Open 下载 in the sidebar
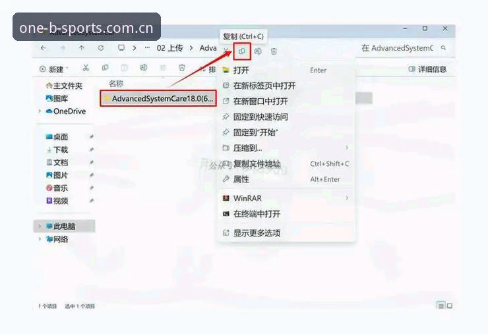This screenshot has height=334, width=488. (x=57, y=150)
